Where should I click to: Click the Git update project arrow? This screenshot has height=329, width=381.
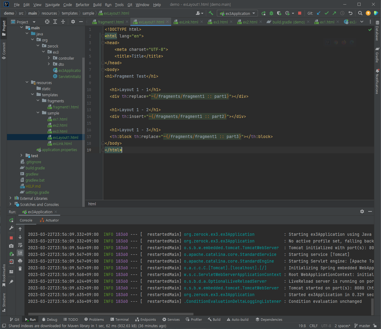pos(319,13)
